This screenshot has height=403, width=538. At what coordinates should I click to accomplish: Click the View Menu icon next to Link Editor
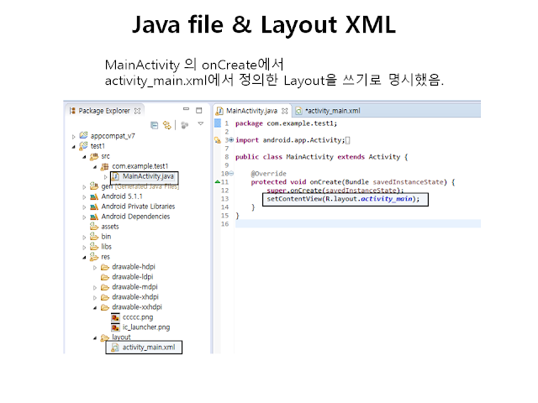(185, 125)
